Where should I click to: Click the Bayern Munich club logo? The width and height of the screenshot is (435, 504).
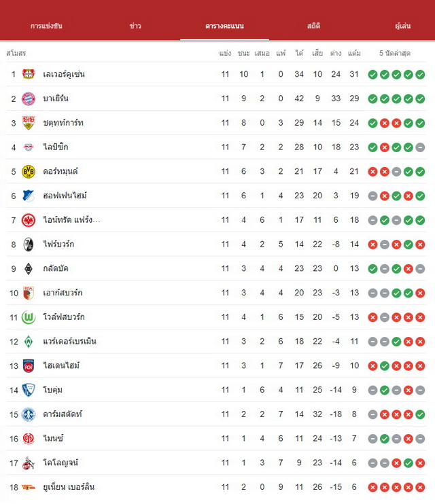[x=29, y=98]
